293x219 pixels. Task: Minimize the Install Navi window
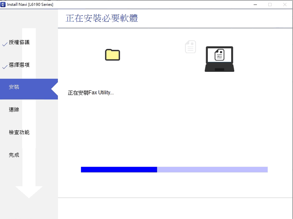pos(255,5)
